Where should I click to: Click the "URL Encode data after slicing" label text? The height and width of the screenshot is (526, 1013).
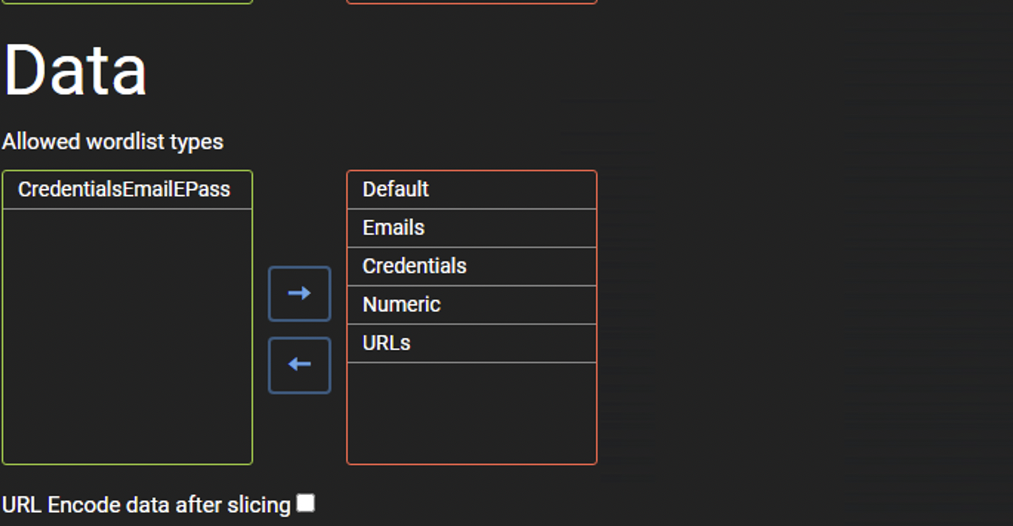coord(144,505)
